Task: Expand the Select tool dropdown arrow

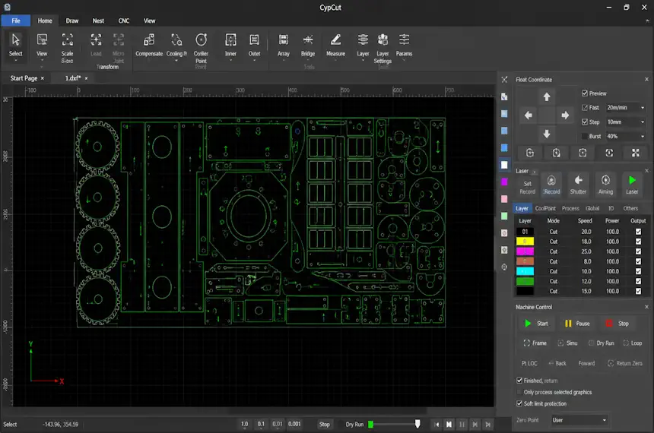Action: (x=15, y=61)
